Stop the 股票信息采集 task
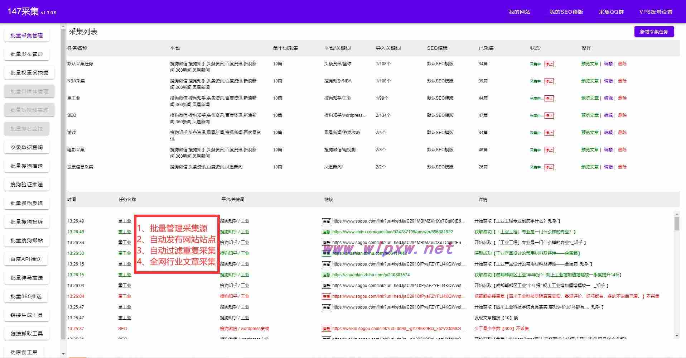686x358 pixels. [549, 167]
